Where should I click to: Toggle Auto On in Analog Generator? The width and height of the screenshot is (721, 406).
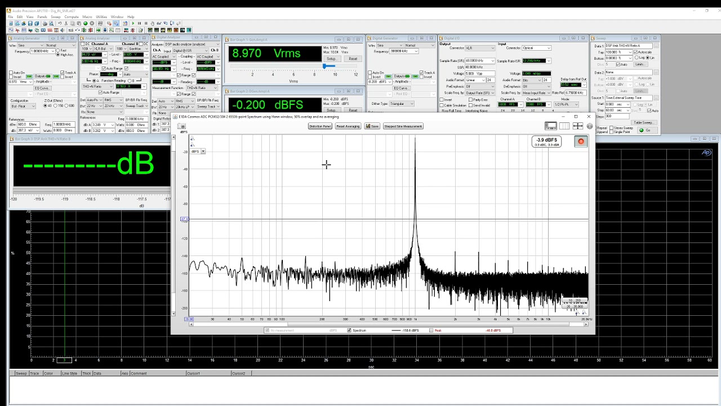coord(11,72)
